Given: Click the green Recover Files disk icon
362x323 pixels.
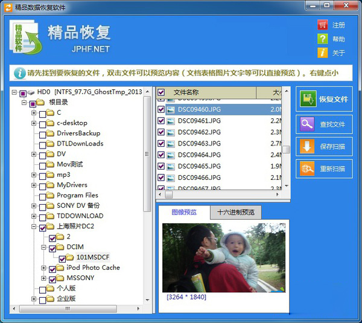Looking at the screenshot, I should 308,99.
